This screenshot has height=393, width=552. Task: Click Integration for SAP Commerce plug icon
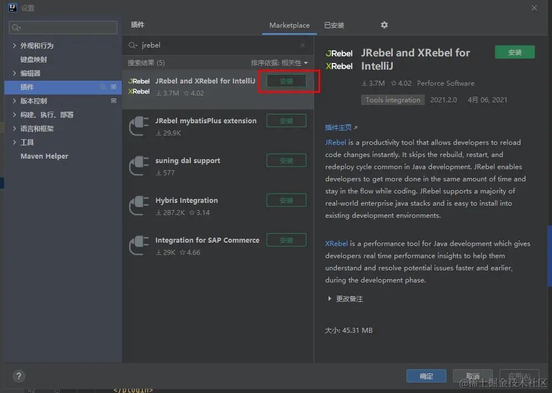[139, 245]
